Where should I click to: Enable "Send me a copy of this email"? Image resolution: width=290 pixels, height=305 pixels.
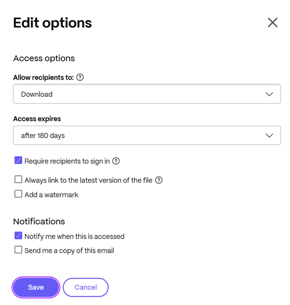pyautogui.click(x=18, y=250)
